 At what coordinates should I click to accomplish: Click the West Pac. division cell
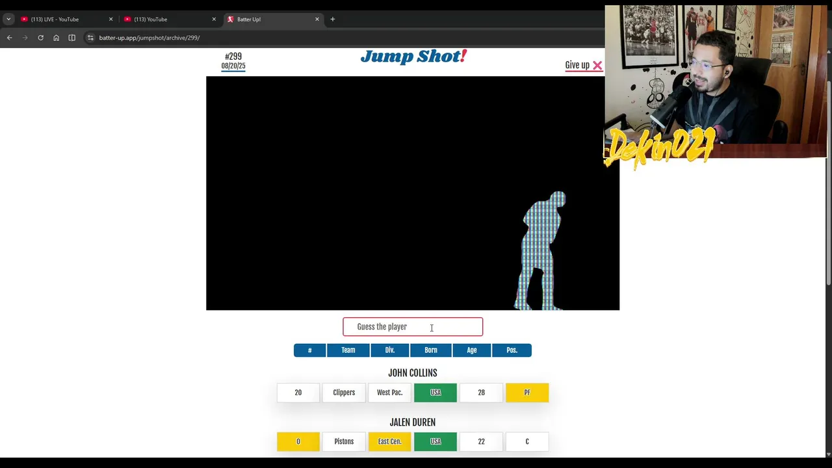390,393
